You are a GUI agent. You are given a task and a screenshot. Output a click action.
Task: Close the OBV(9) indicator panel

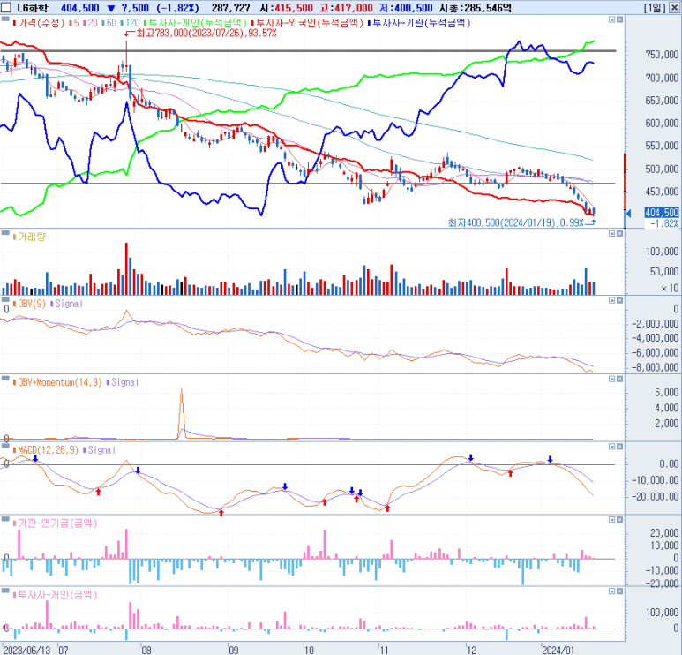pyautogui.click(x=620, y=300)
